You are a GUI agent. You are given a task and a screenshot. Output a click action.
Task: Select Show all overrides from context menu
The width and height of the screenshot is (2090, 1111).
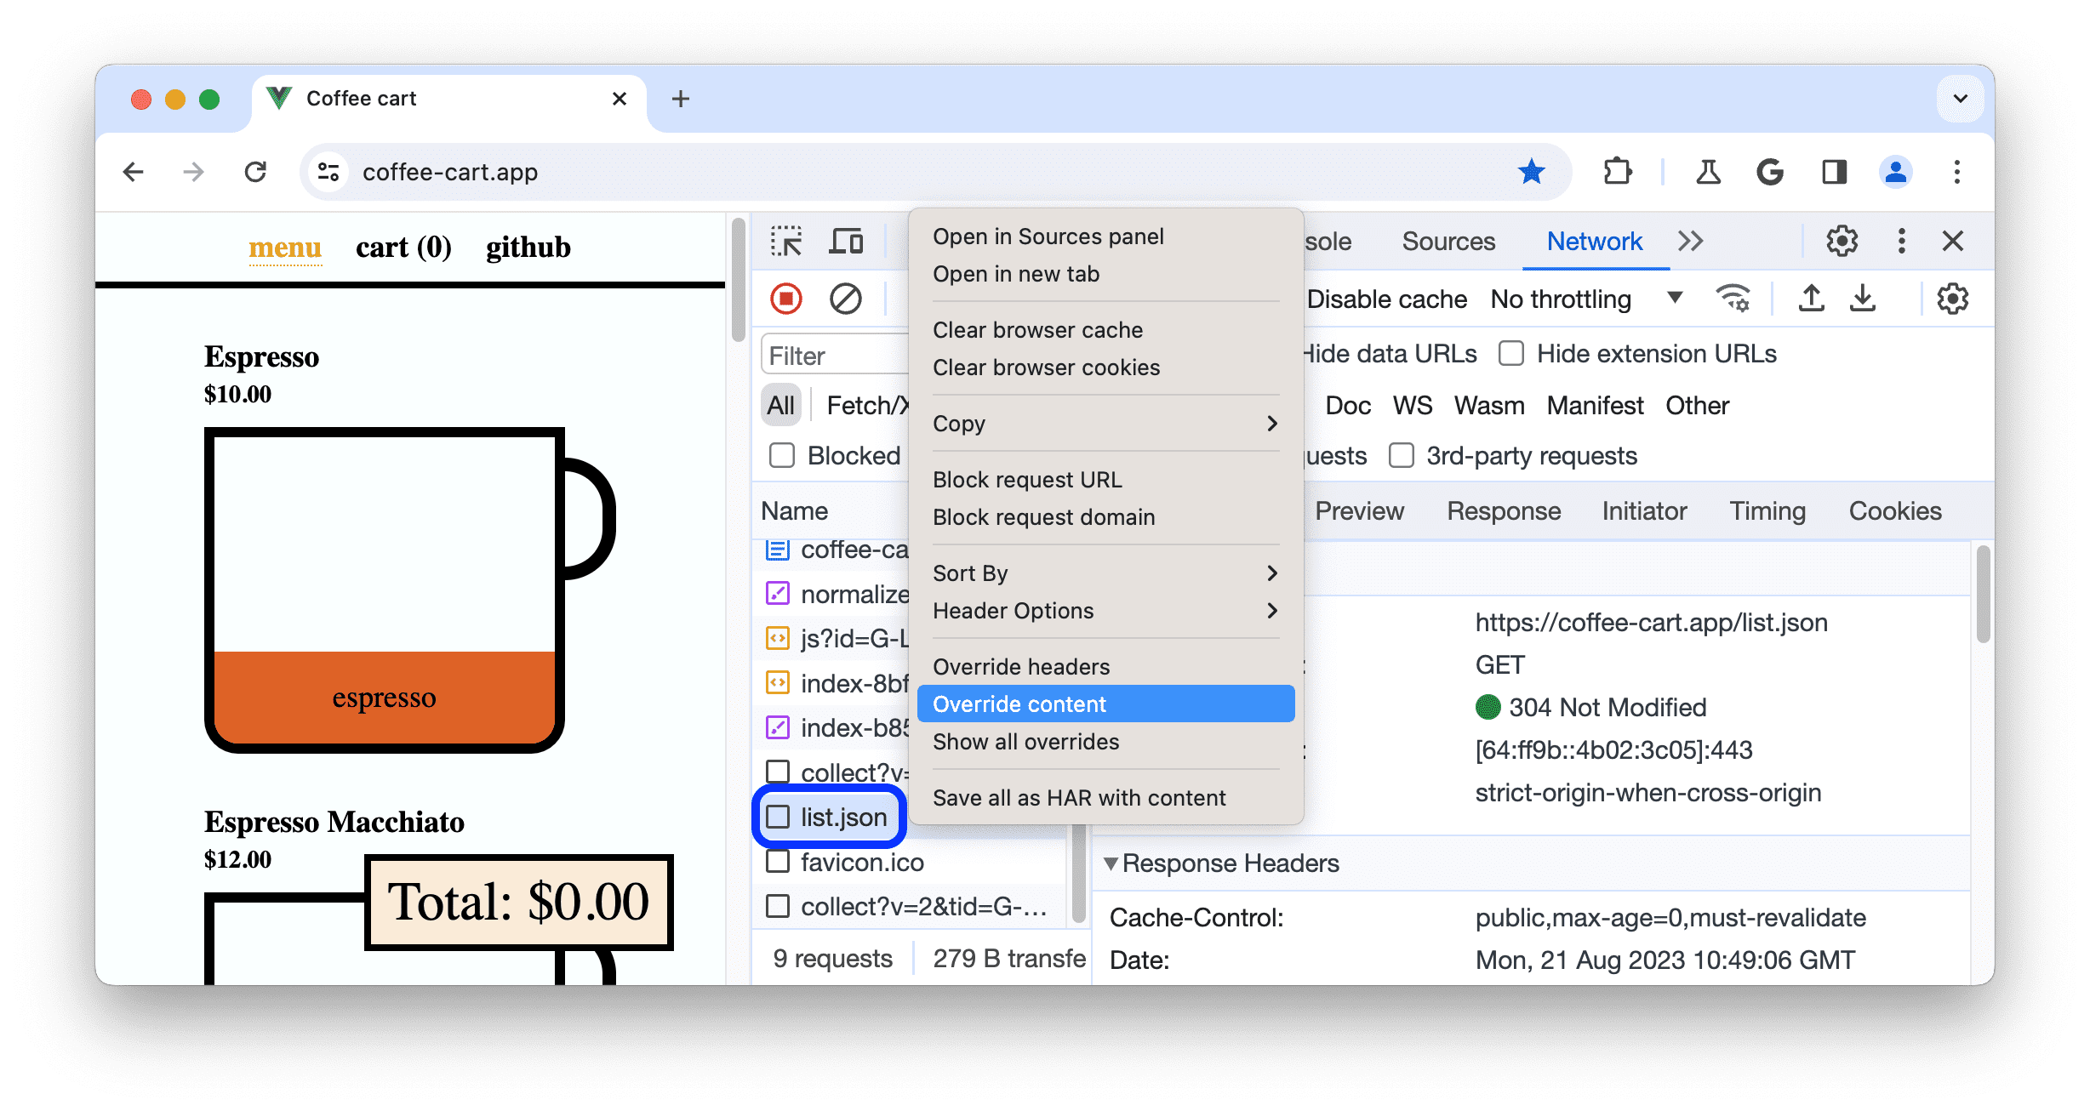(1025, 742)
